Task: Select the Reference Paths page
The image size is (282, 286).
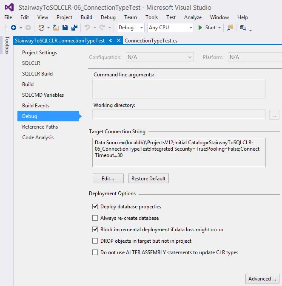Action: [40, 127]
